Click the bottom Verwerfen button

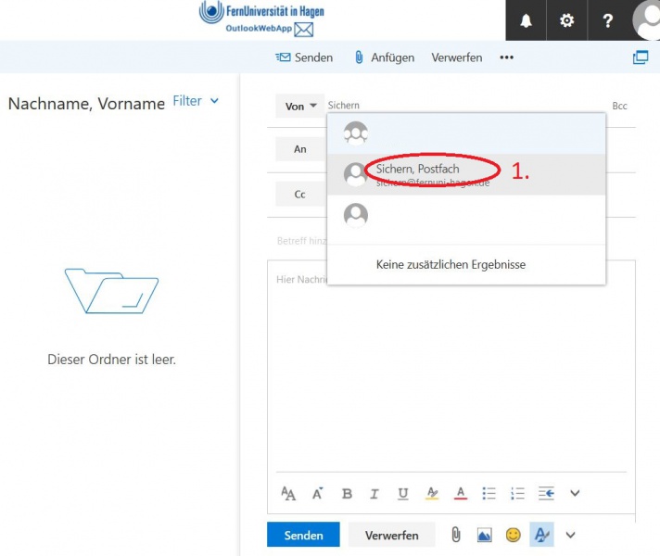391,535
